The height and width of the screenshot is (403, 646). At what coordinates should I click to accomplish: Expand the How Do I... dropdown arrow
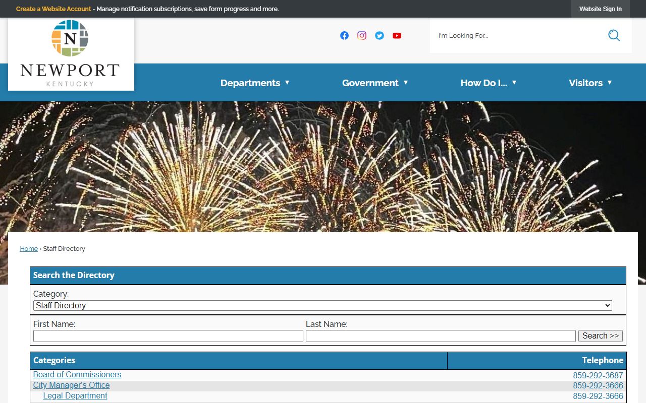tap(514, 82)
